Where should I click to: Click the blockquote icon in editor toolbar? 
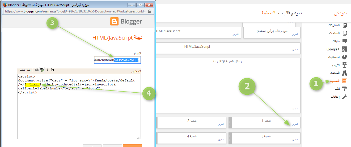click(37, 70)
